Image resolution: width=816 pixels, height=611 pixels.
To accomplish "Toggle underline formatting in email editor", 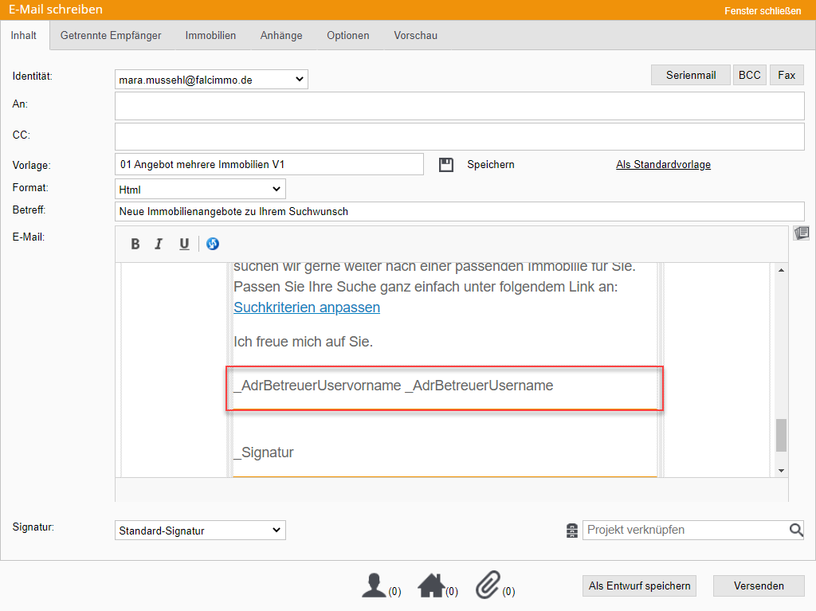I will tap(184, 244).
